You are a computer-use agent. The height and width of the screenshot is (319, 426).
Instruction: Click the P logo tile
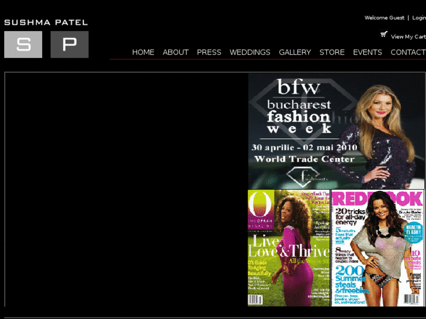click(x=70, y=44)
